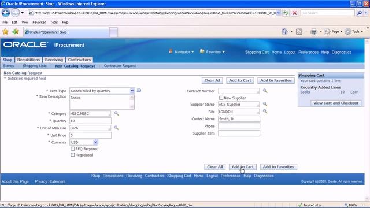
Task: Click View Cart and Checkout button
Action: tap(336, 103)
